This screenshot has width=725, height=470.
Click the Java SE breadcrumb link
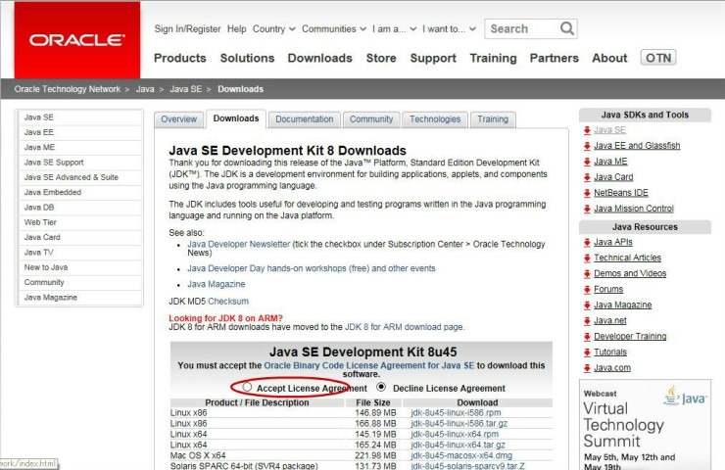tap(185, 89)
